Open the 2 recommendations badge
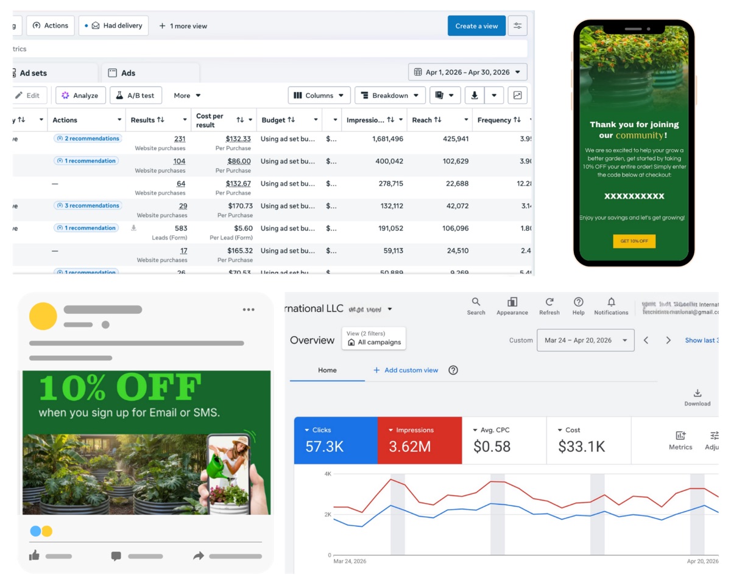Image resolution: width=731 pixels, height=584 pixels. pyautogui.click(x=88, y=139)
